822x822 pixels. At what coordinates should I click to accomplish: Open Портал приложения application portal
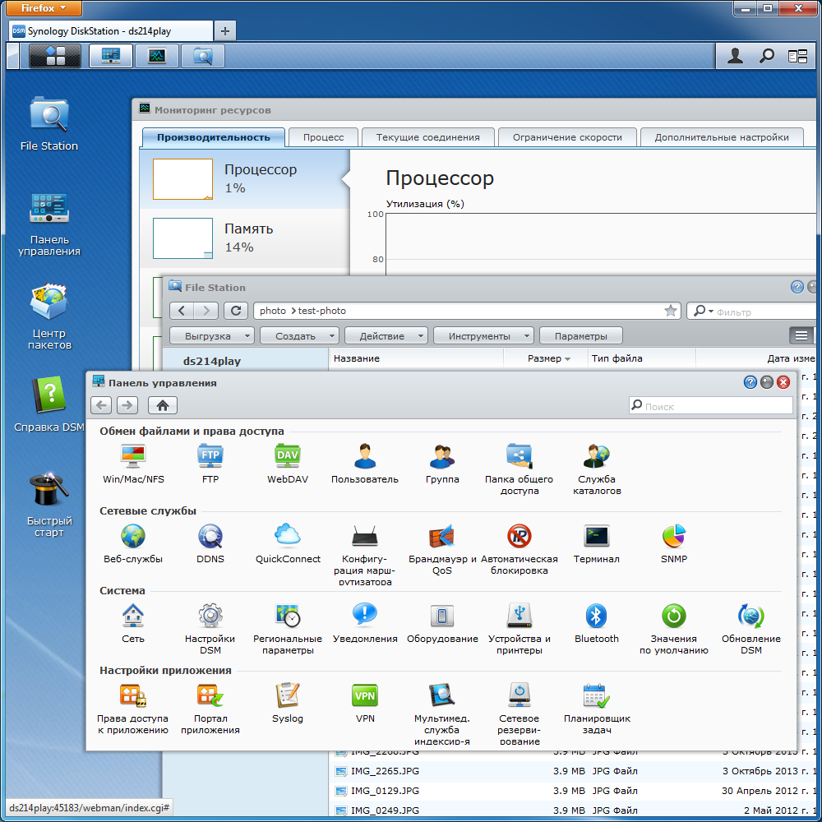pyautogui.click(x=210, y=709)
